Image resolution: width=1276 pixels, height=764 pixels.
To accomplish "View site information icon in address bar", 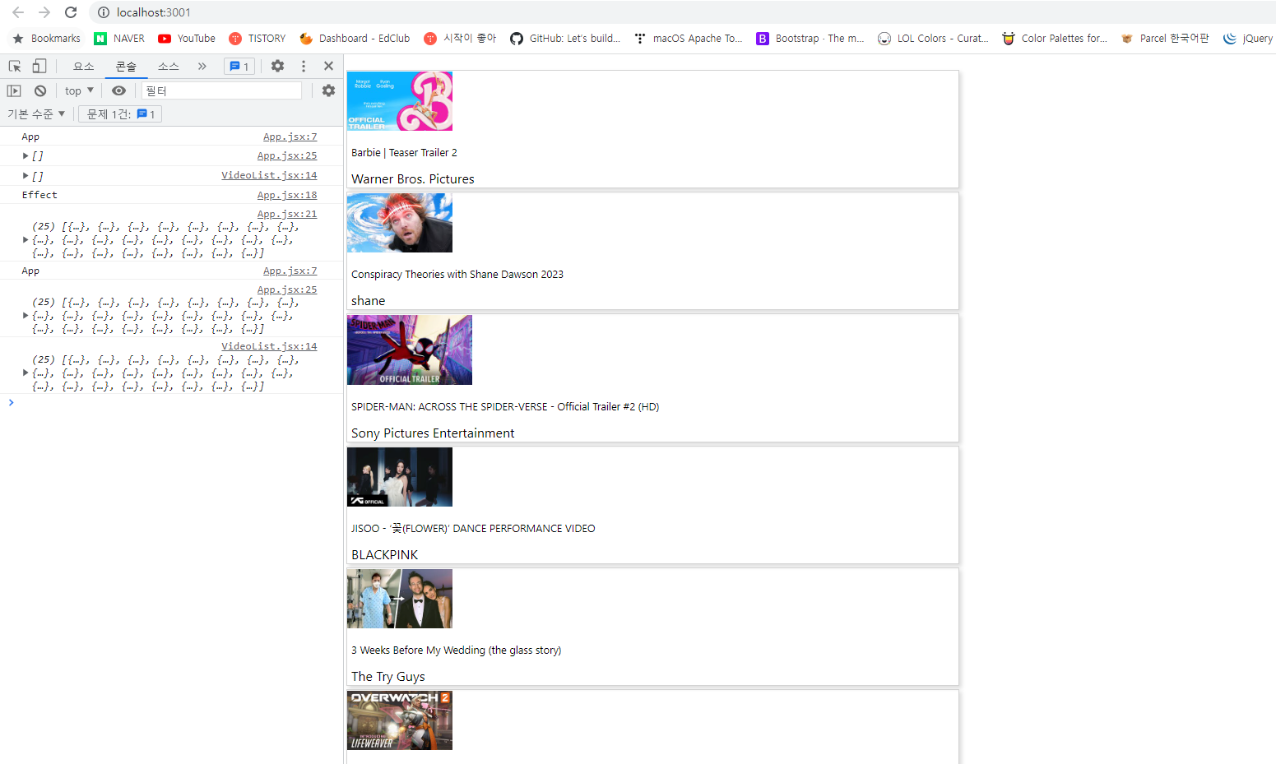I will click(104, 12).
